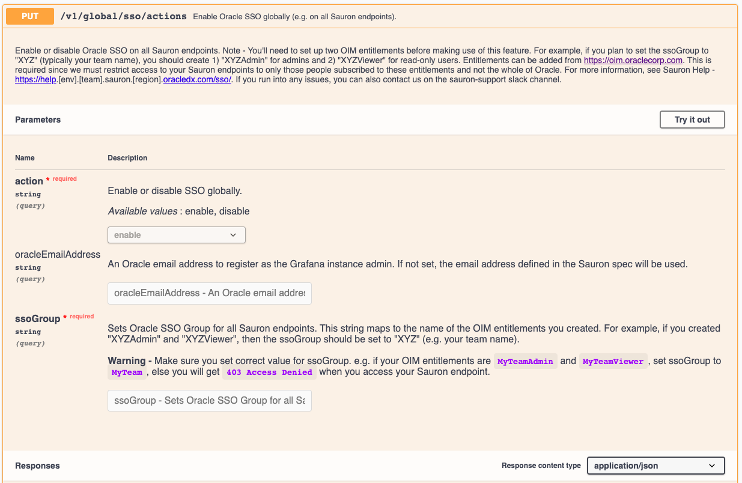Click the MyTeamAdmin code snippet
This screenshot has width=742, height=483.
point(525,362)
